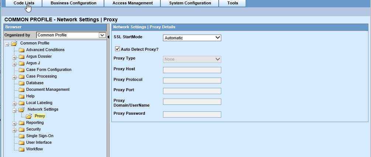Select the Common Profile tree label
The image size is (371, 157).
click(x=35, y=43)
